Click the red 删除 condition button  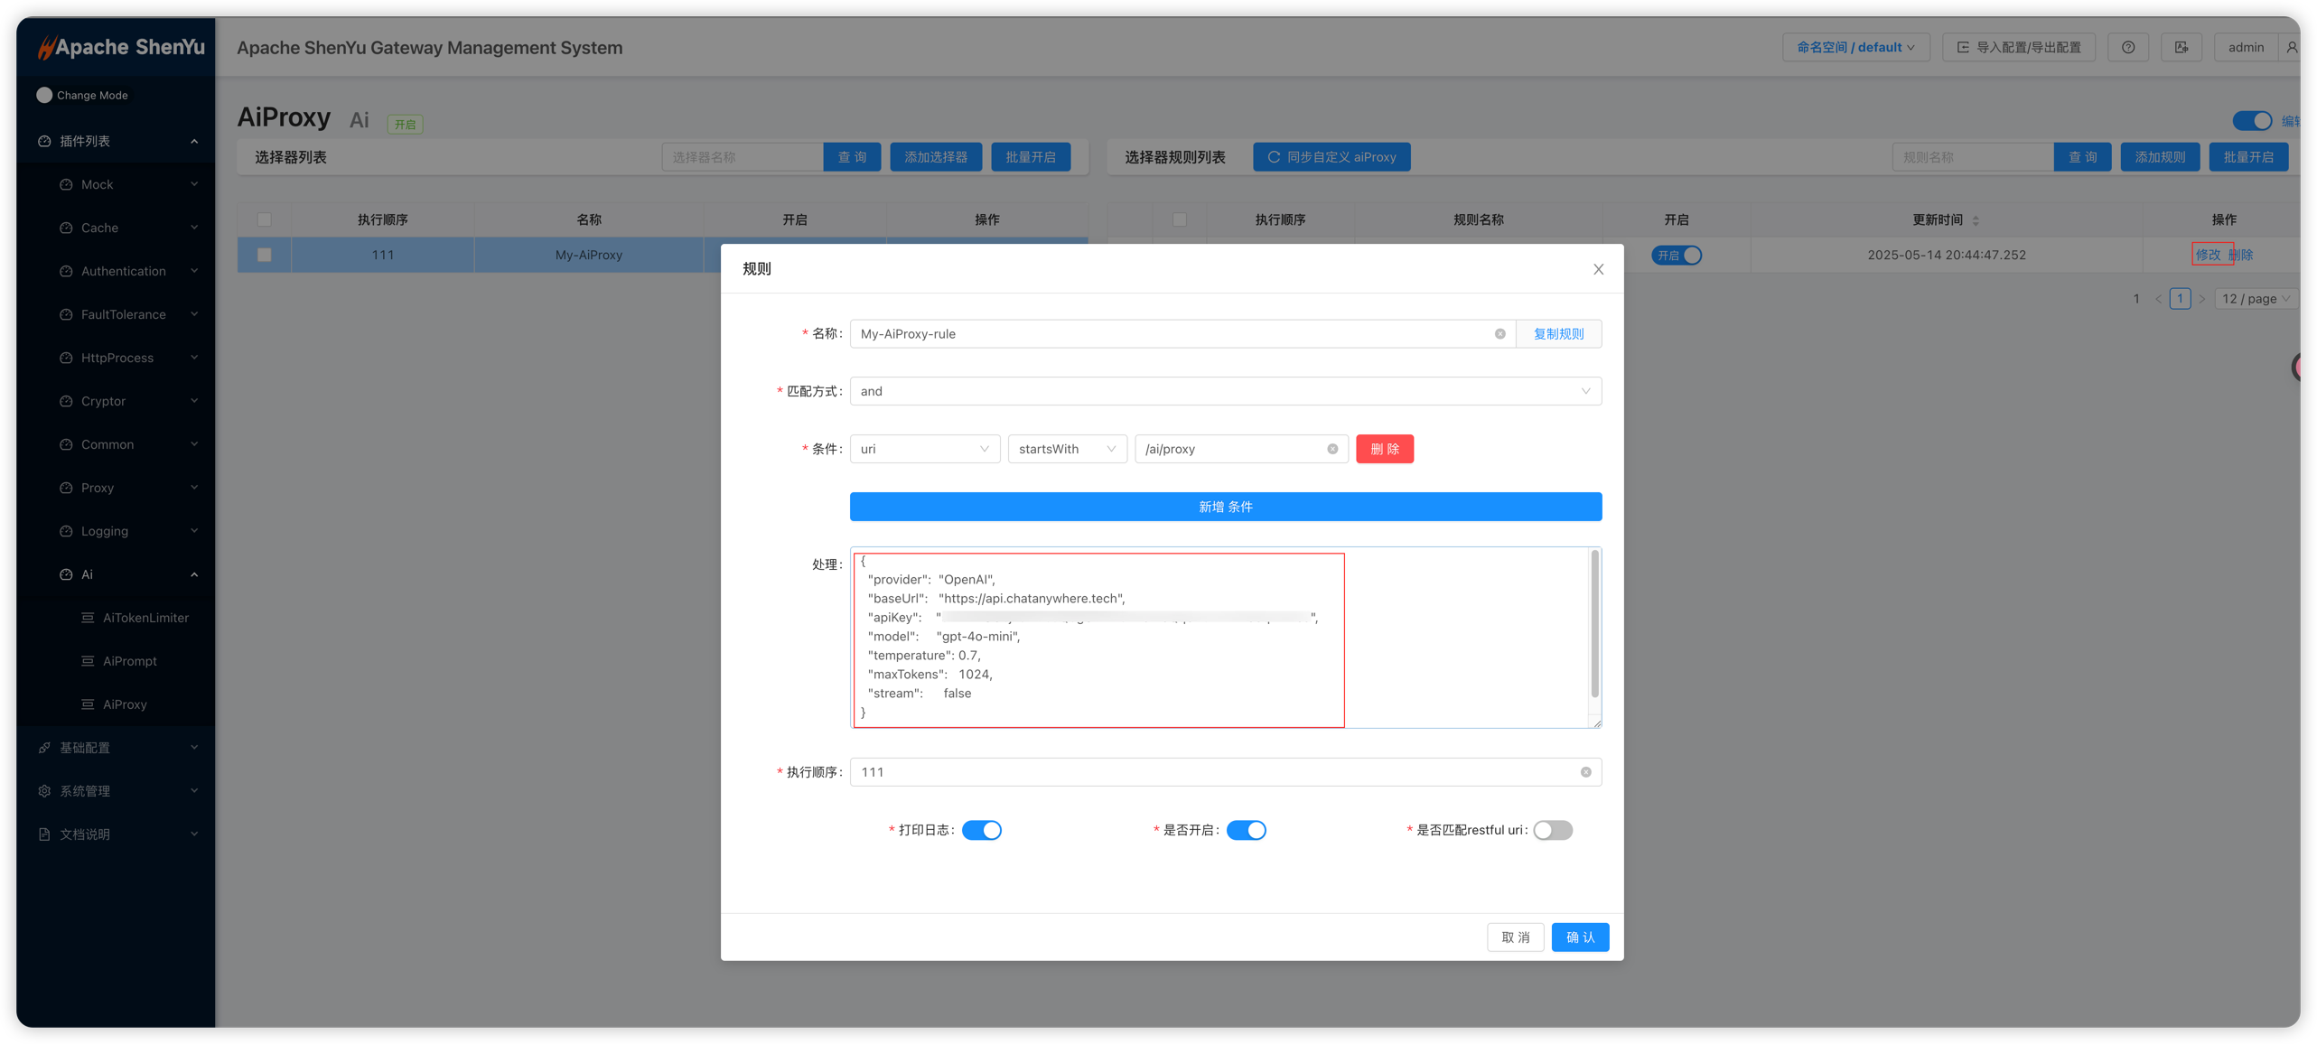(x=1385, y=449)
